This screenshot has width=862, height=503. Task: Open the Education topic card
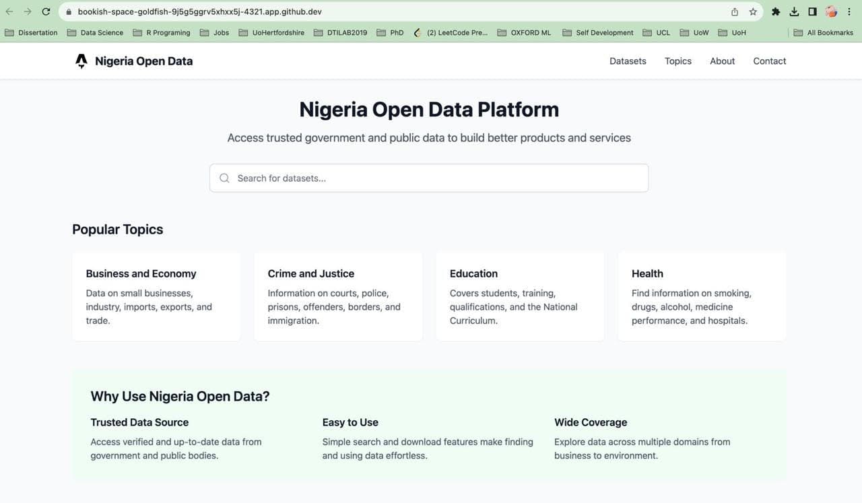pyautogui.click(x=519, y=296)
